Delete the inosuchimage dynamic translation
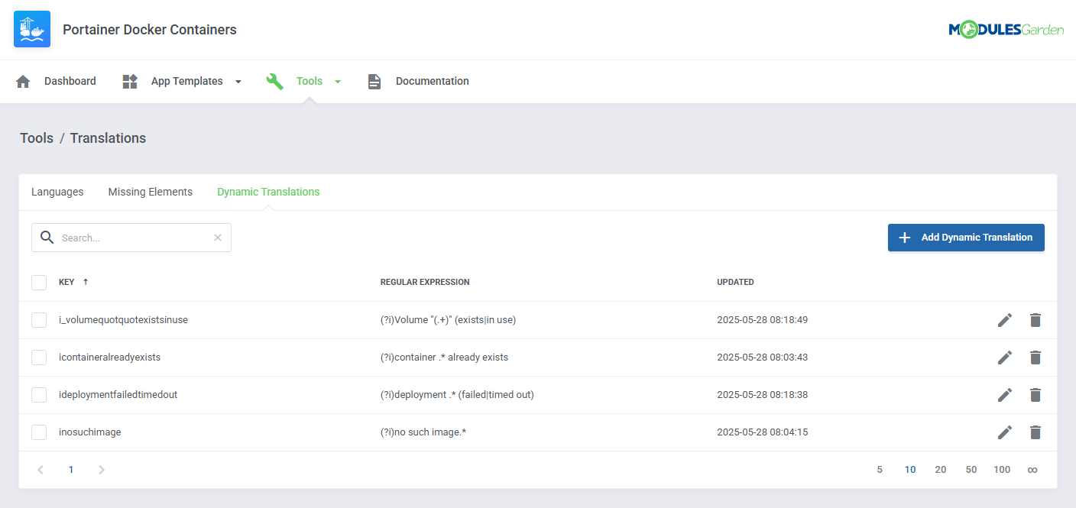Image resolution: width=1076 pixels, height=508 pixels. (x=1035, y=432)
